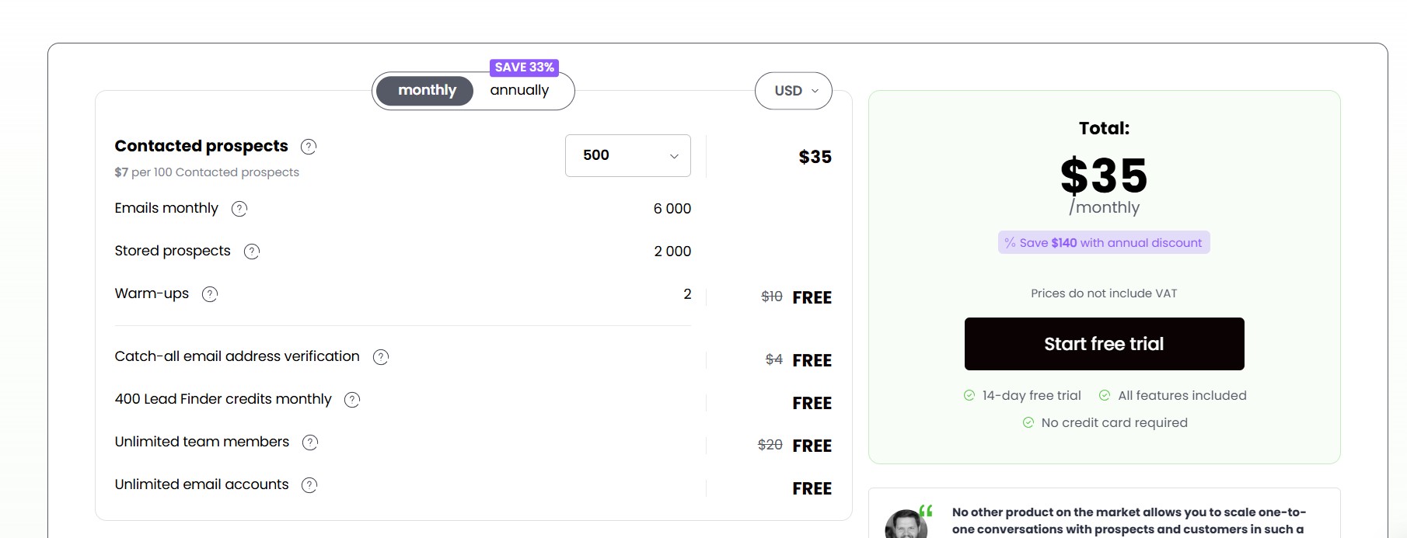
Task: Open the Stored prospects info icon
Action: click(x=251, y=251)
